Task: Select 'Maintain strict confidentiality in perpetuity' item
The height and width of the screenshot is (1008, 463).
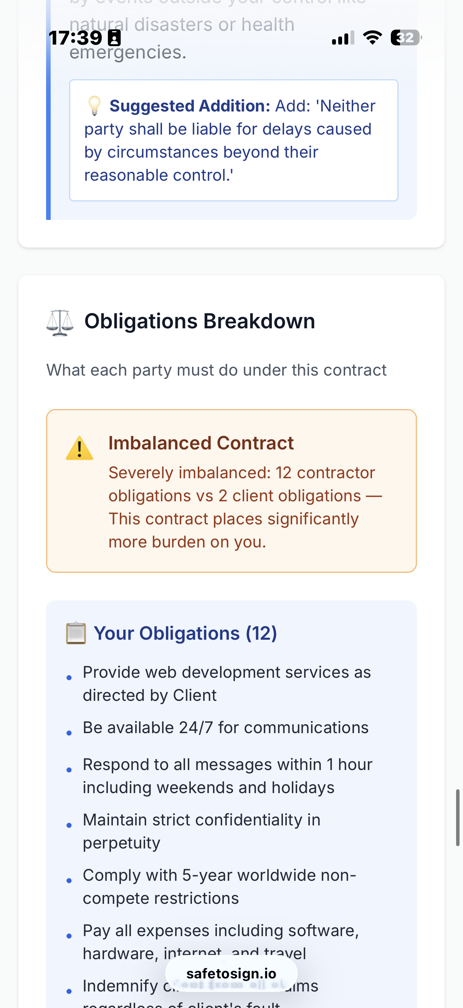Action: click(201, 831)
